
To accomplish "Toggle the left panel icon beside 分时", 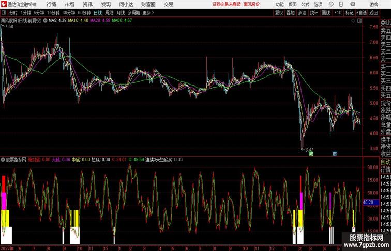I will pyautogui.click(x=4, y=13).
